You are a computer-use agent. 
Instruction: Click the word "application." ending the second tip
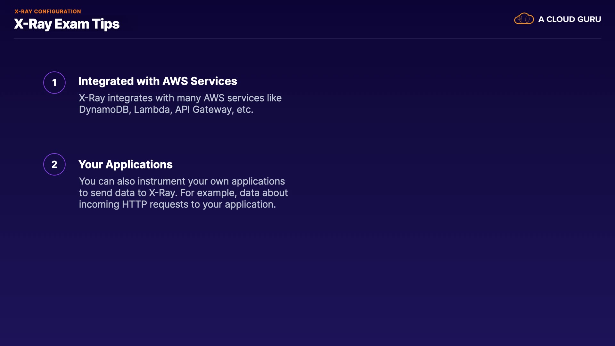[x=250, y=204]
